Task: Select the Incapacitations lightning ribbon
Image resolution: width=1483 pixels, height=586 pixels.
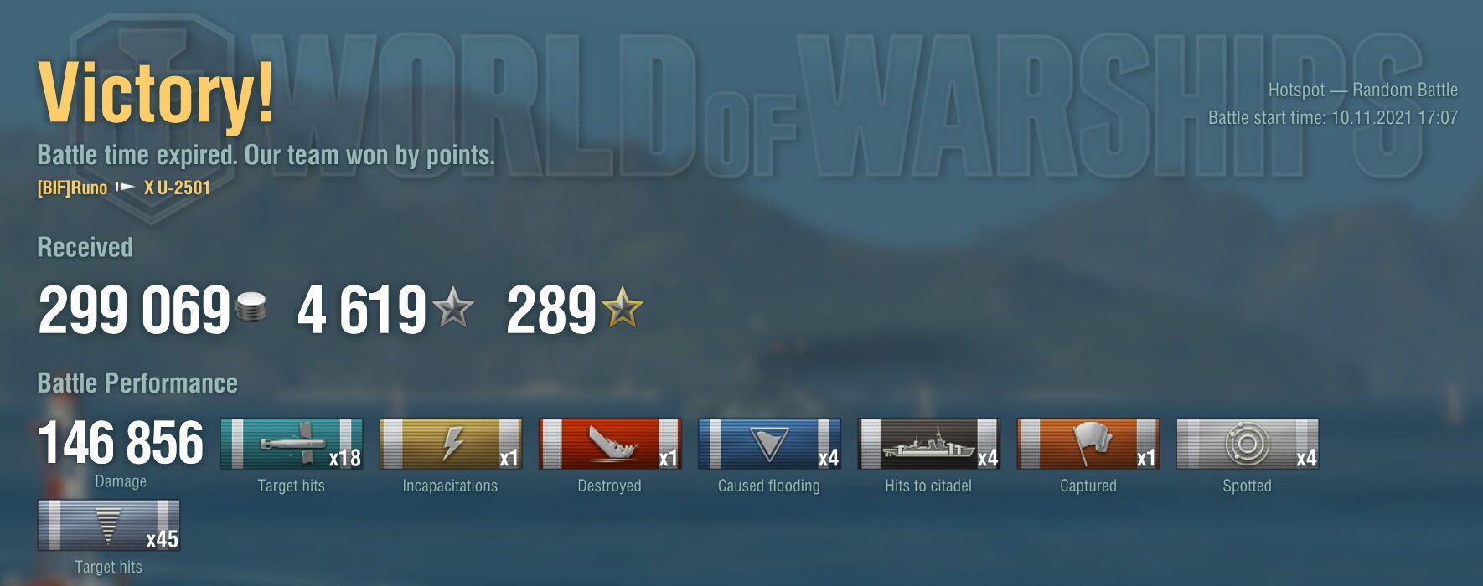Action: pyautogui.click(x=451, y=444)
